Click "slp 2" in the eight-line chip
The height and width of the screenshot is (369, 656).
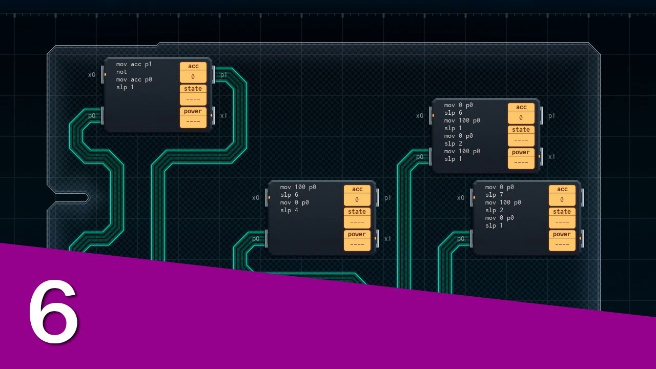453,143
